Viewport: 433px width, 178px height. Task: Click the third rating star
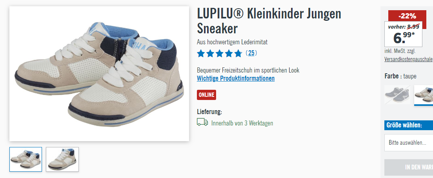[x=220, y=54]
